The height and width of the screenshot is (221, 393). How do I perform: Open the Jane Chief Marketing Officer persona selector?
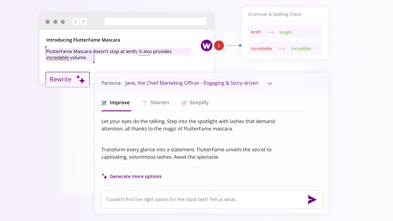192,83
